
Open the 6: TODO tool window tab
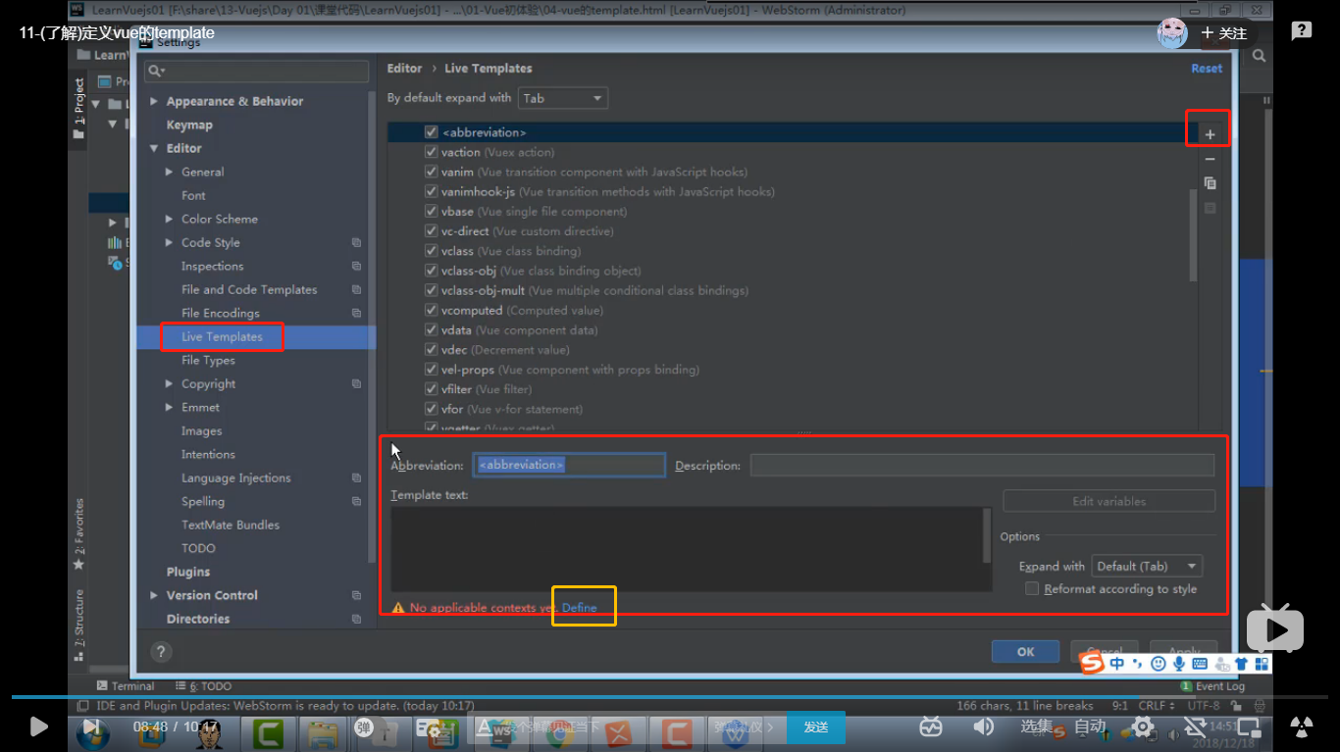(204, 686)
